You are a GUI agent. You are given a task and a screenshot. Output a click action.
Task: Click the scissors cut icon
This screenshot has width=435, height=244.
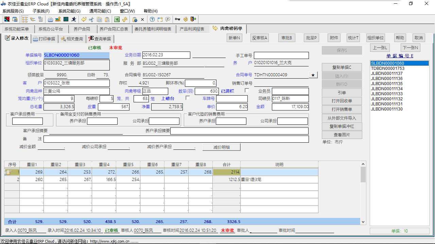(x=91, y=19)
